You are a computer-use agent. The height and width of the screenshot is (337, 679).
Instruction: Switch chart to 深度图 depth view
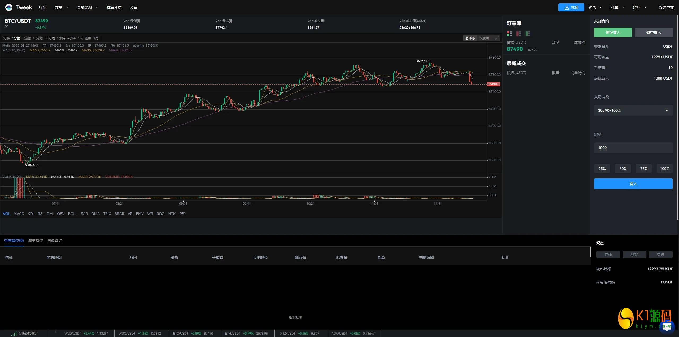point(484,38)
